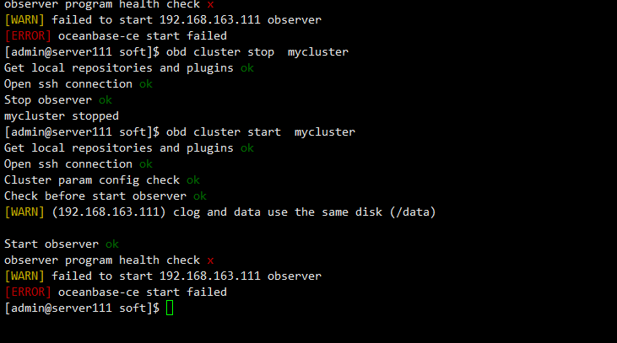This screenshot has height=343, width=617.
Task: Click the red x on the topmost health check line
Action: coord(210,4)
